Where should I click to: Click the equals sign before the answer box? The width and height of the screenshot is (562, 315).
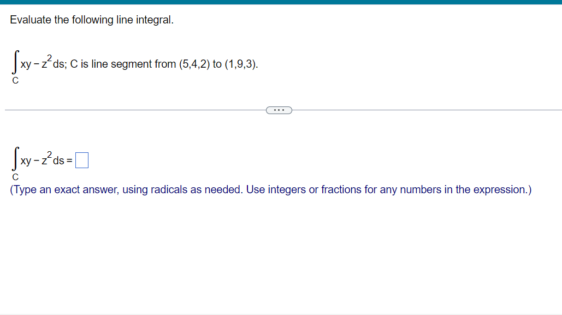(x=70, y=160)
